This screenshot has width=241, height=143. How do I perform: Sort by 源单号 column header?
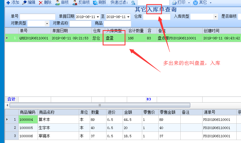(x=219, y=112)
